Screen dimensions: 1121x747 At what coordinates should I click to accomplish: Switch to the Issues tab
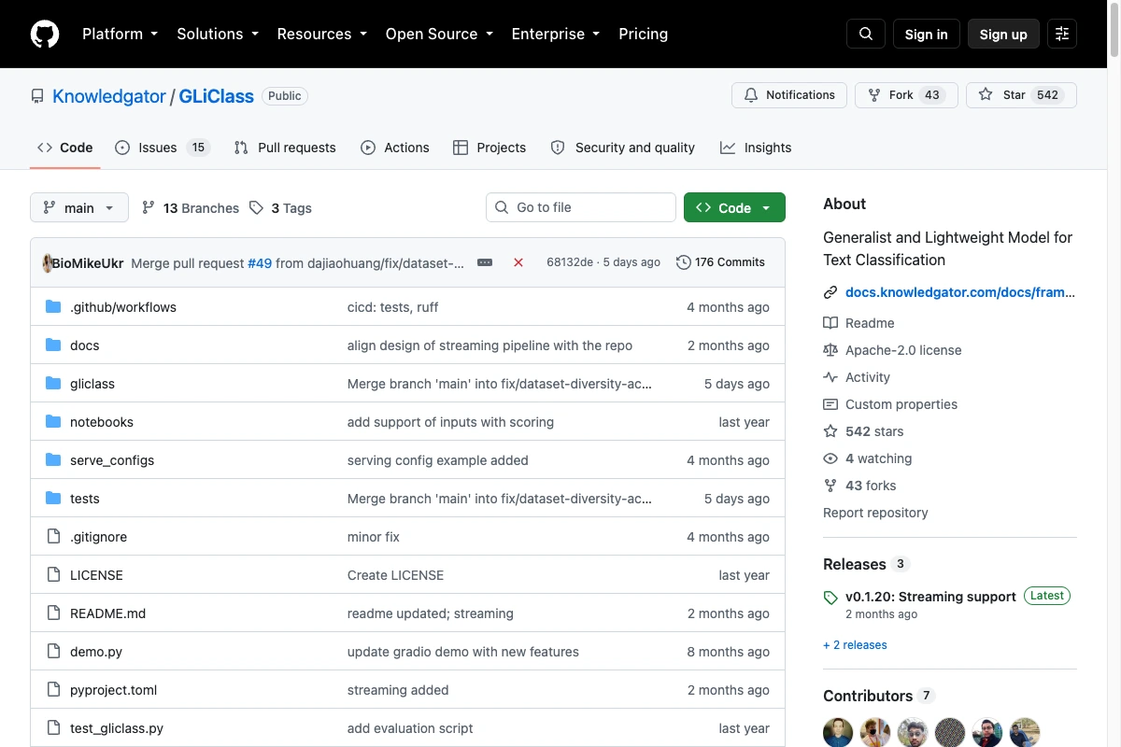coord(163,148)
